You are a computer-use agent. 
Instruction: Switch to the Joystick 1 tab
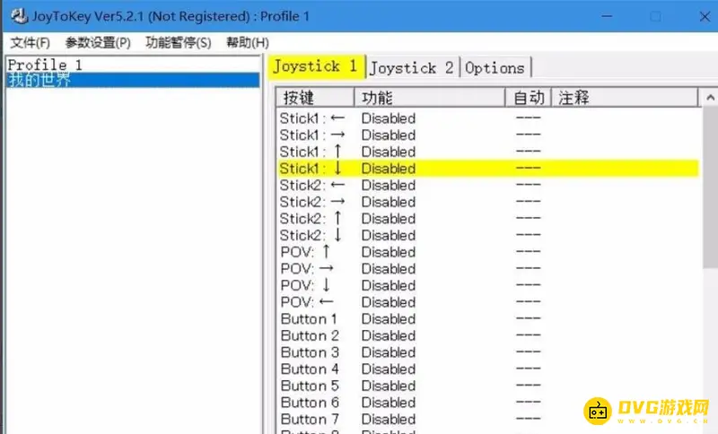coord(315,66)
